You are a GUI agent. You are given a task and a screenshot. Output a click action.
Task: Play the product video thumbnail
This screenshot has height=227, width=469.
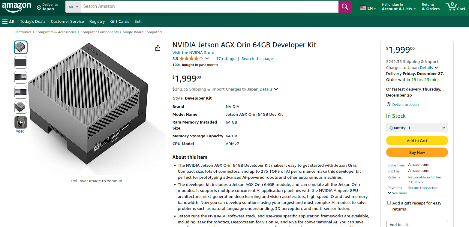[21, 122]
